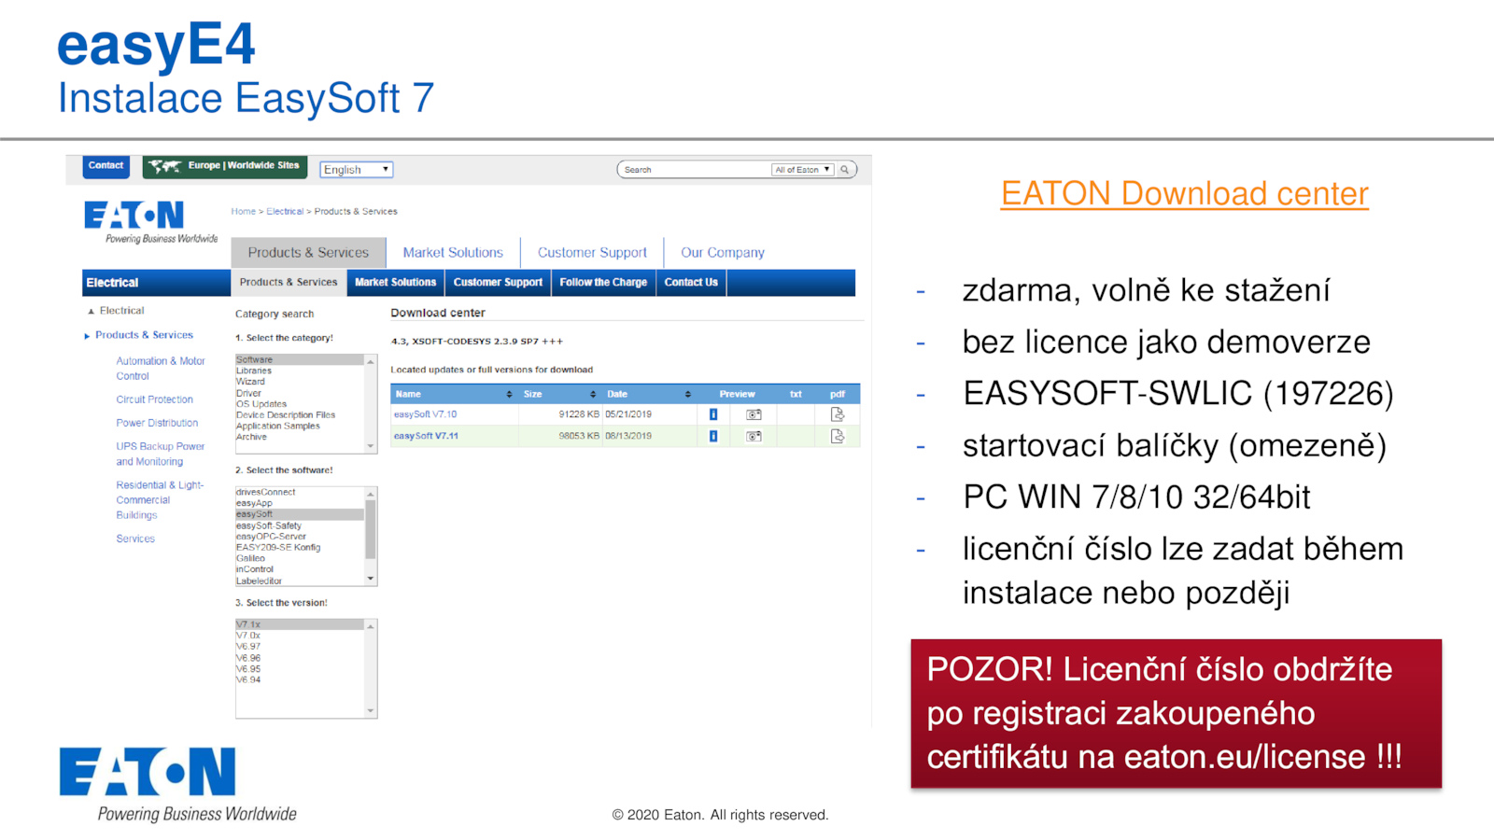Click world map icon in Europe sites button
The width and height of the screenshot is (1494, 840).
click(165, 166)
